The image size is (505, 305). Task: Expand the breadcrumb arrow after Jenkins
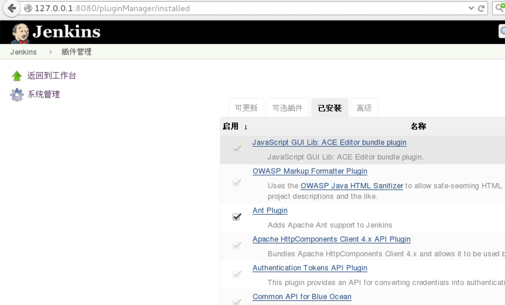(x=51, y=52)
